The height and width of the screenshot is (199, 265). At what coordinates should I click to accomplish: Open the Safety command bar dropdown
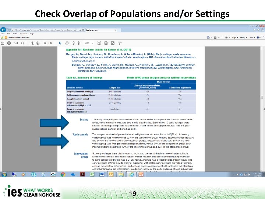[243, 38]
